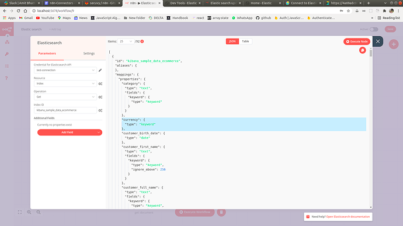Switch output view to Table

(x=245, y=41)
